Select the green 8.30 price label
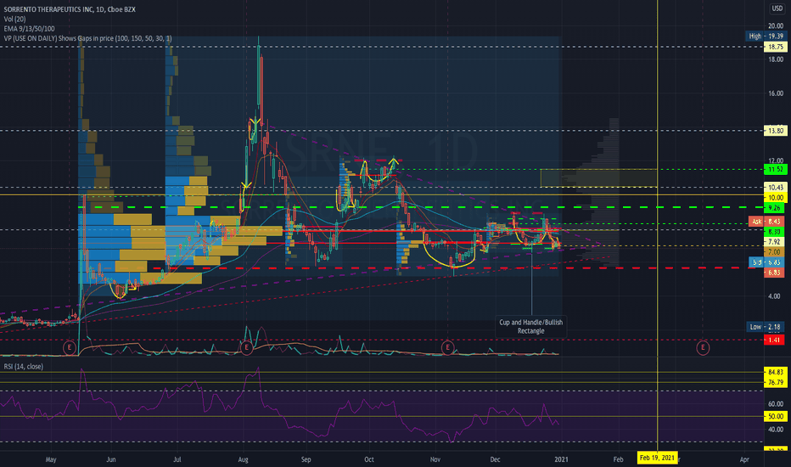This screenshot has width=791, height=467. click(774, 231)
